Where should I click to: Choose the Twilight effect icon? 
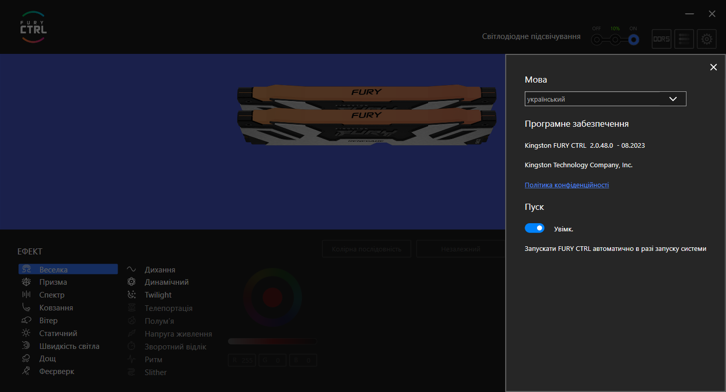click(x=131, y=295)
